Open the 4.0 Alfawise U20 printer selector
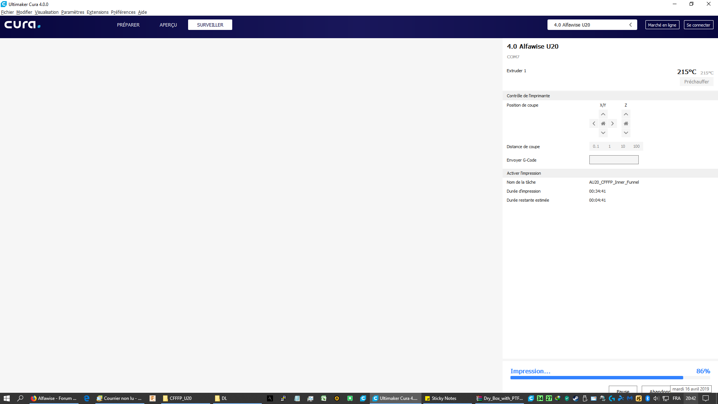Screen dimensions: 718x404 coord(592,25)
